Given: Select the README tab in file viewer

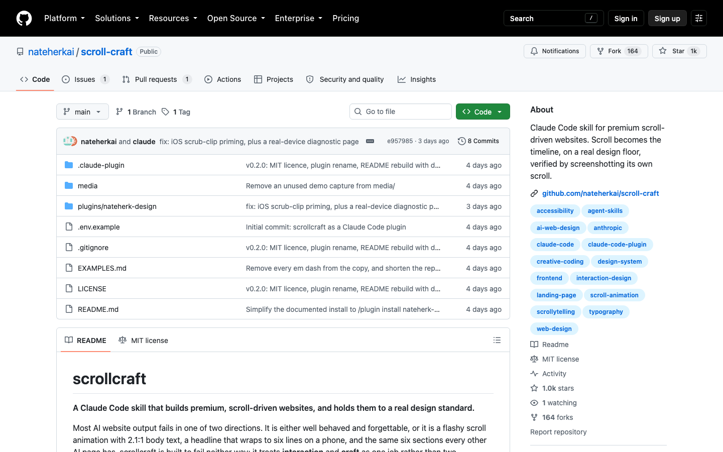Looking at the screenshot, I should (85, 341).
